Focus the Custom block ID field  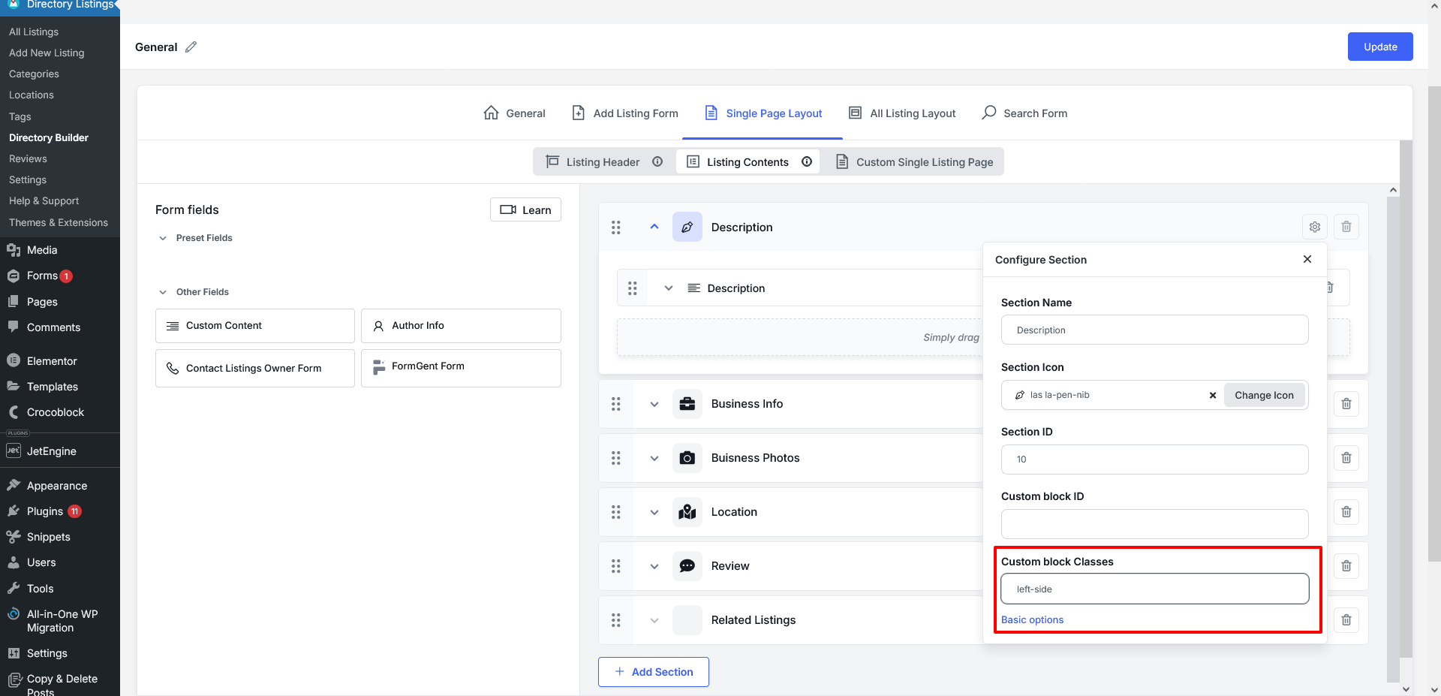(x=1154, y=524)
